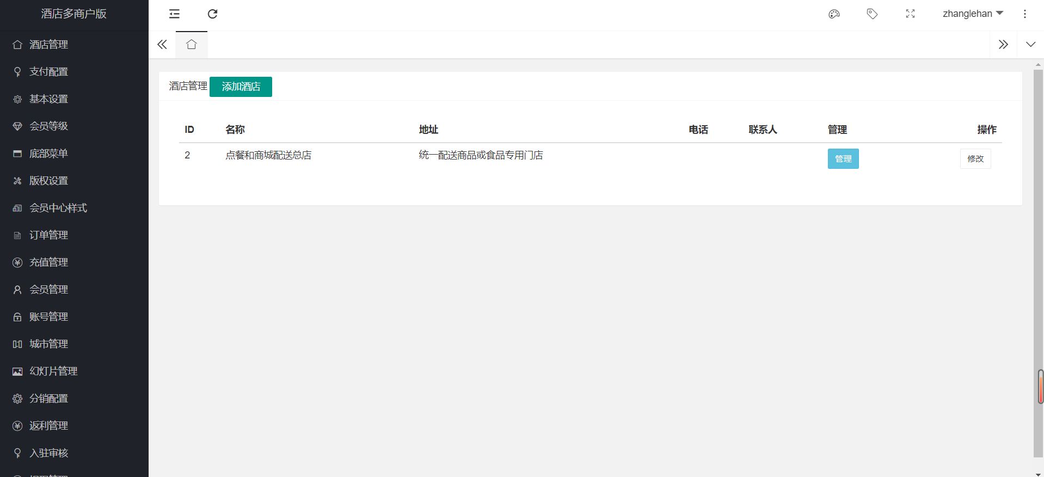Click the refresh icon in top bar
The image size is (1044, 477).
[212, 14]
